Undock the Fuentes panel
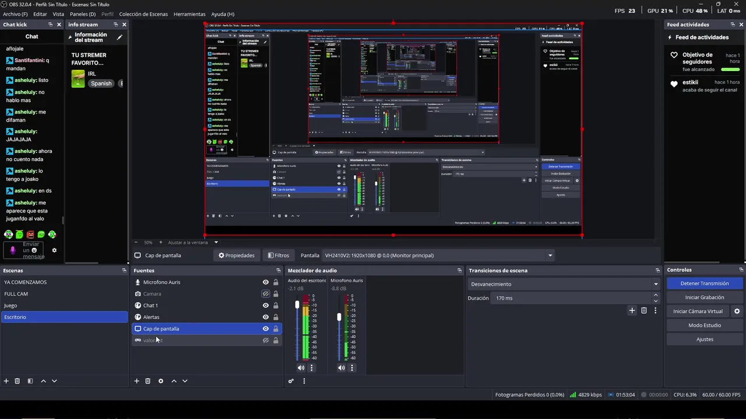 [x=279, y=271]
